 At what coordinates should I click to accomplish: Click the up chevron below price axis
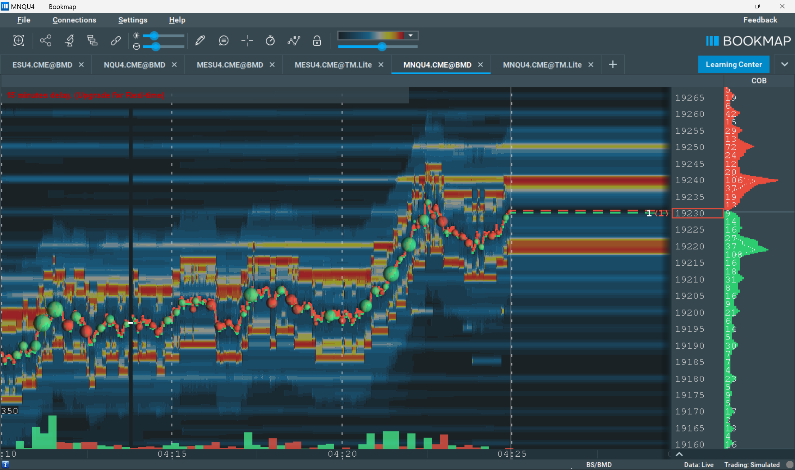tap(679, 454)
